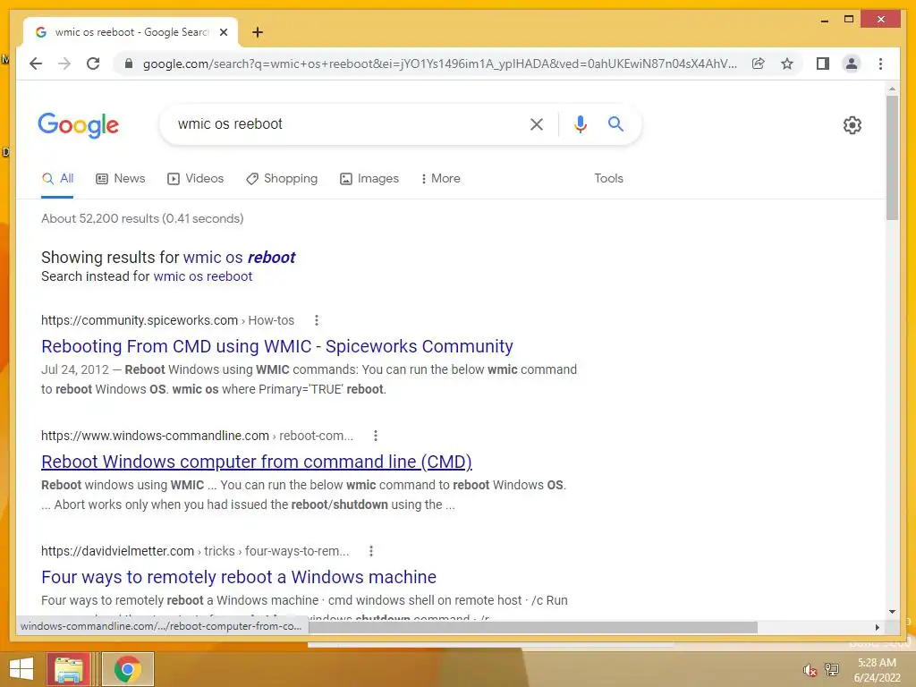The width and height of the screenshot is (916, 687).
Task: Click Chrome icon in taskbar
Action: (x=128, y=669)
